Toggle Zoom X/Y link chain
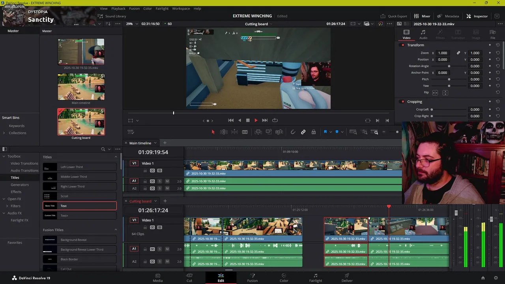The image size is (505, 284). point(458,53)
